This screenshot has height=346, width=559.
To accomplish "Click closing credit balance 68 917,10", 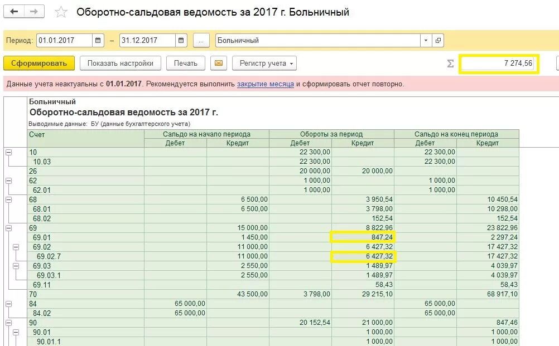I will coord(488,294).
